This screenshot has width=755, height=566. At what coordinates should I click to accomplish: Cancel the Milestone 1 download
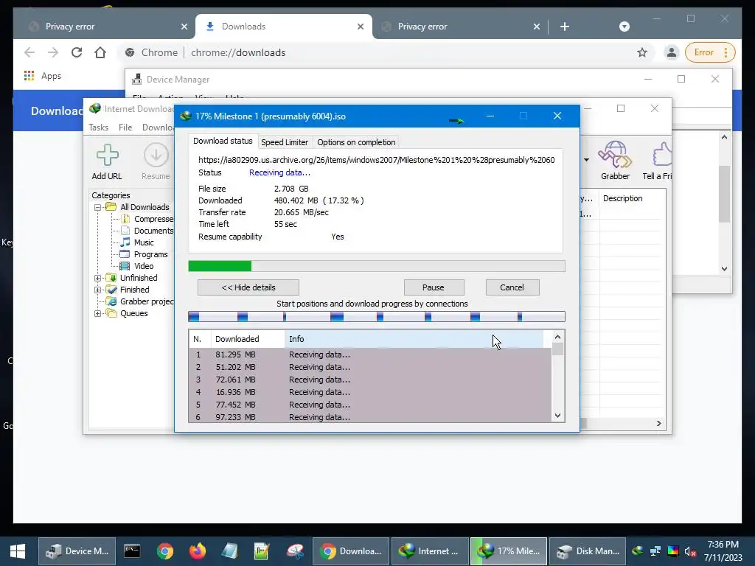(512, 287)
